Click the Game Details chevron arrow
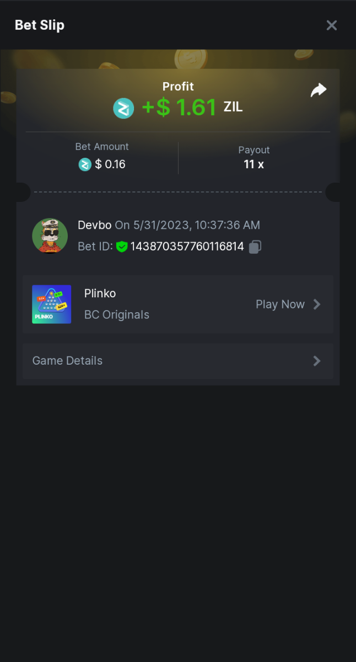The height and width of the screenshot is (662, 356). click(317, 361)
